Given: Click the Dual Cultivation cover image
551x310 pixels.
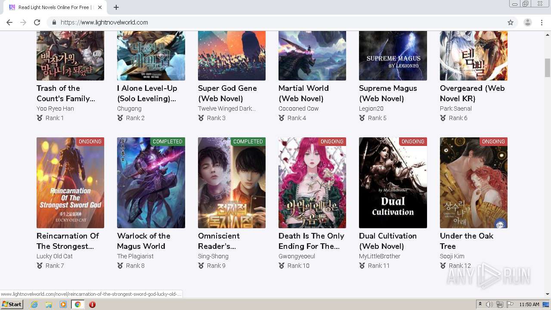Looking at the screenshot, I should 393,183.
